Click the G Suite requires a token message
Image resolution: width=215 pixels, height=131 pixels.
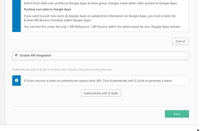pyautogui.click(x=98, y=81)
